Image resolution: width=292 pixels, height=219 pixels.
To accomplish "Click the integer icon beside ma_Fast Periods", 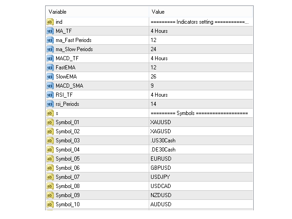I will point(50,40).
